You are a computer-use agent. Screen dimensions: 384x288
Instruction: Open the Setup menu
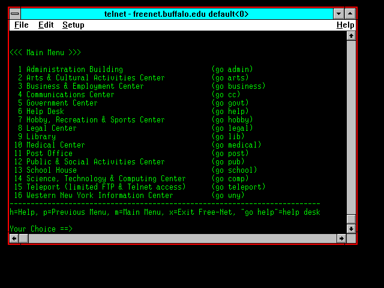point(73,25)
